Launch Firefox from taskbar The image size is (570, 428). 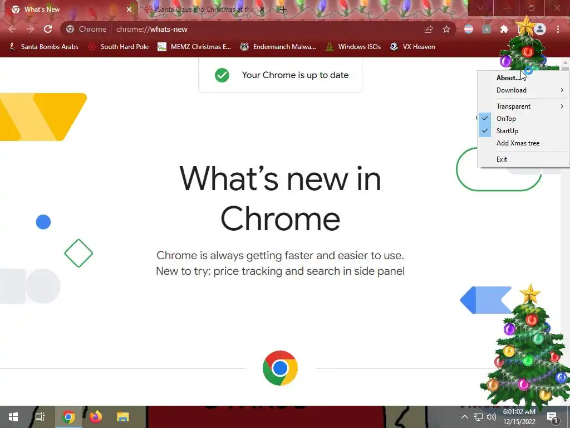coord(96,417)
